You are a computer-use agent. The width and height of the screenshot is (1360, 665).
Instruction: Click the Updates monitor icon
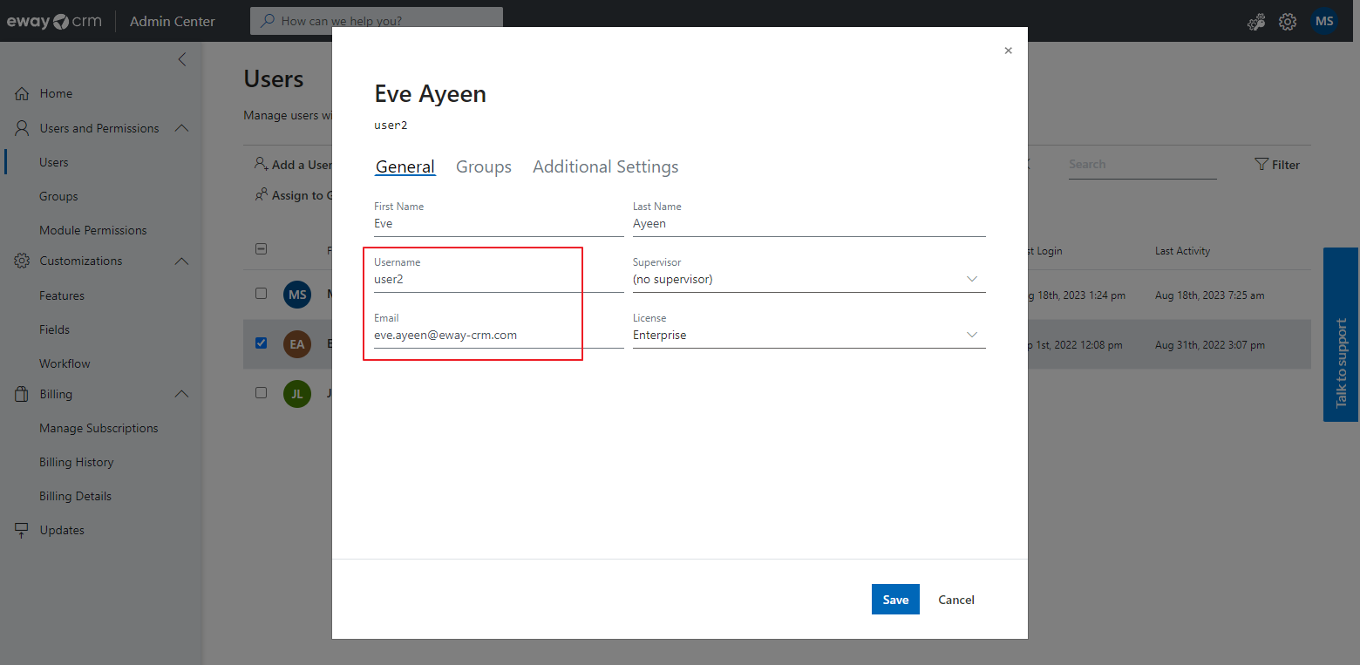pyautogui.click(x=23, y=530)
